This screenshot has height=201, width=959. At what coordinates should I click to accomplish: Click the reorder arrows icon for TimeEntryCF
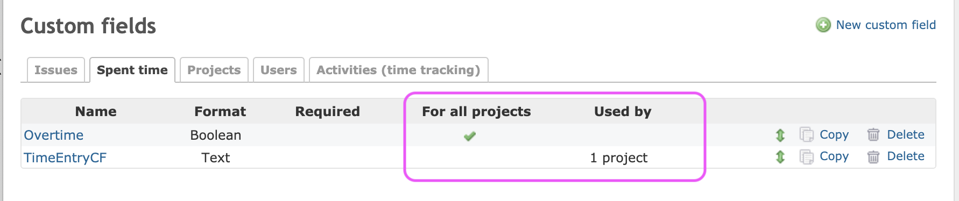pos(780,157)
